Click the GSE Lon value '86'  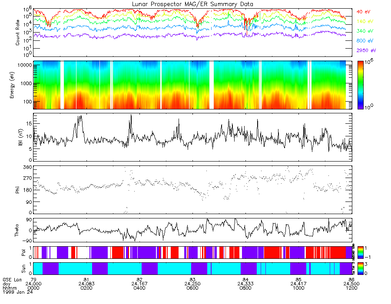(351, 280)
